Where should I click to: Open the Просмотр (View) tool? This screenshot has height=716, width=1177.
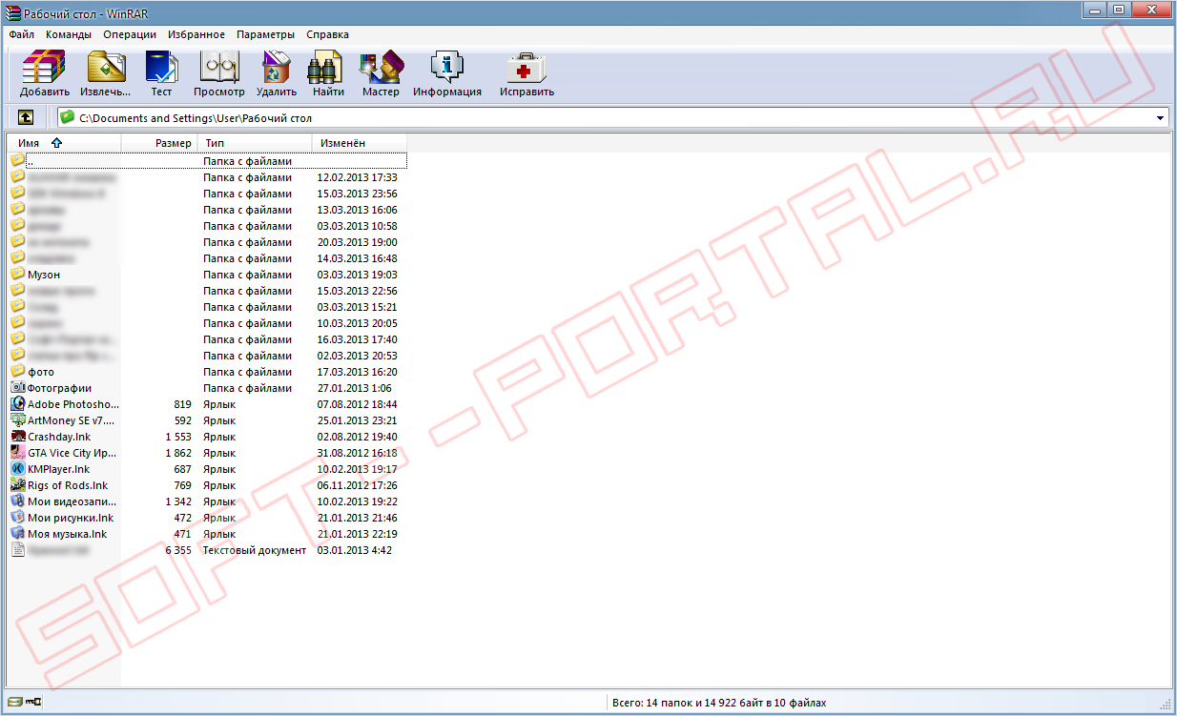[218, 67]
